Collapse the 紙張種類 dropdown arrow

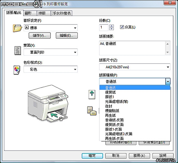point(168,81)
